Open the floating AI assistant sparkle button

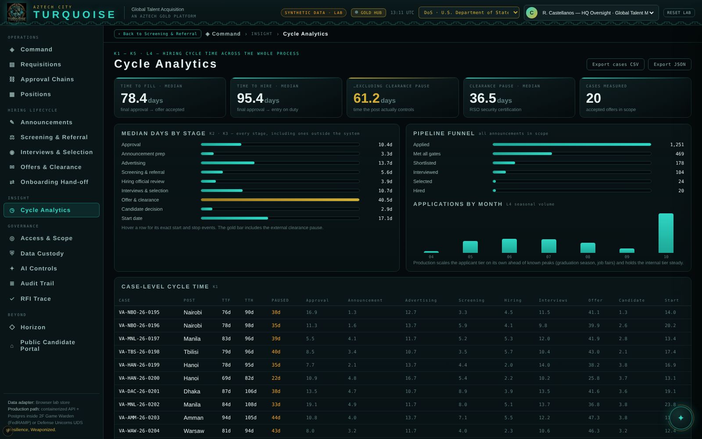pyautogui.click(x=681, y=417)
